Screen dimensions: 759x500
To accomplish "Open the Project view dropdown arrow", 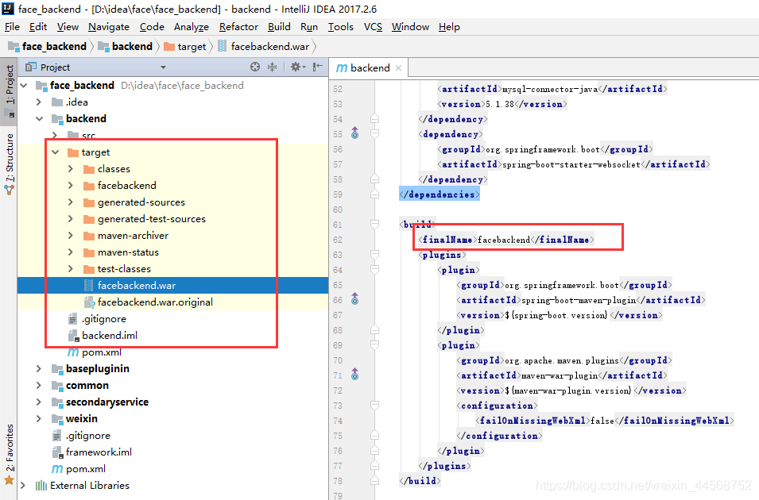I will pyautogui.click(x=163, y=67).
